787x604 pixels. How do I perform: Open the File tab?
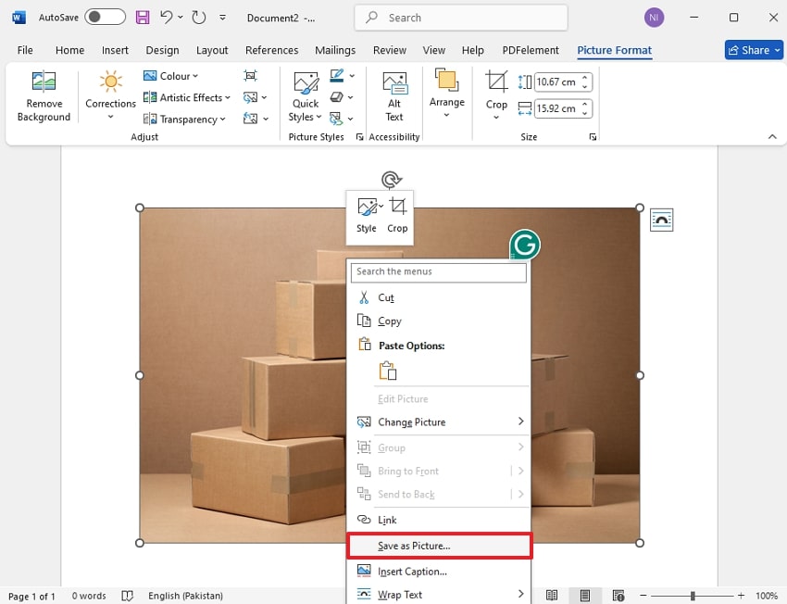point(25,50)
